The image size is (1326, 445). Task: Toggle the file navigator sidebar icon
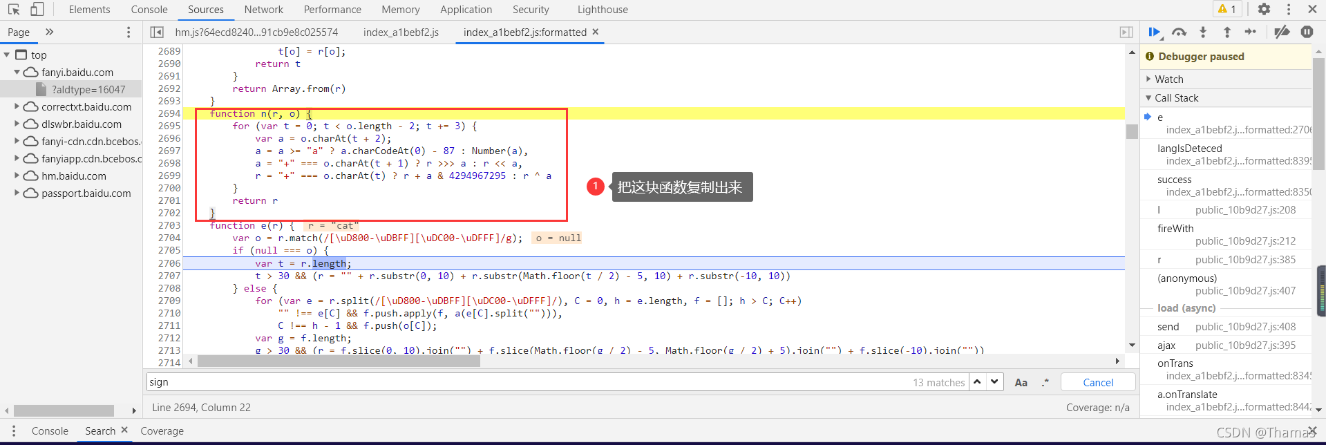click(157, 32)
